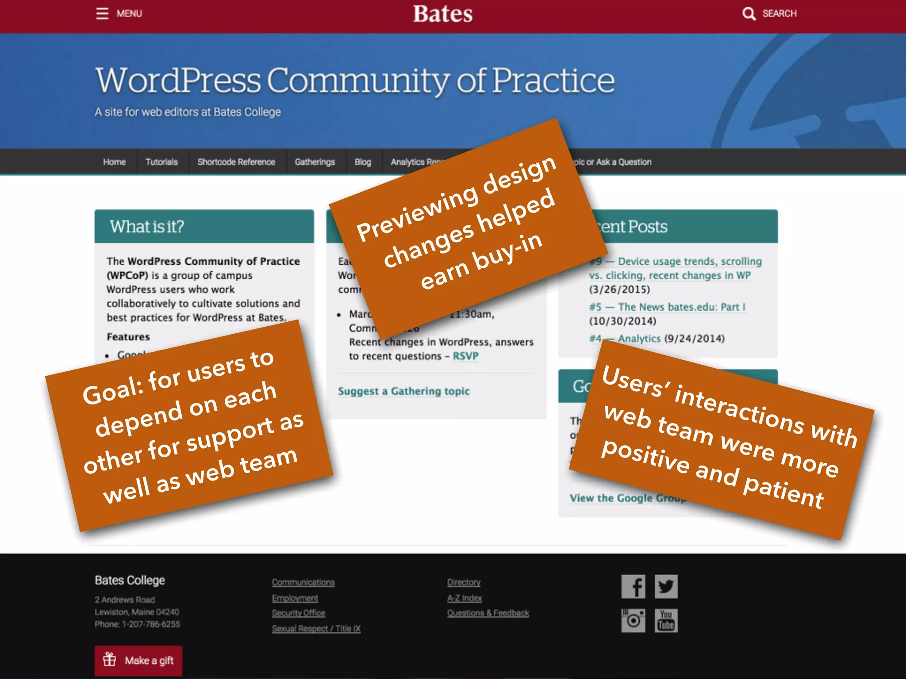Open the A-Z Index footer link

click(465, 598)
